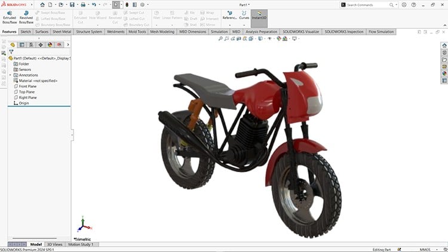Open the Help question mark button
Viewport: 448px width, 252px height.
click(412, 5)
